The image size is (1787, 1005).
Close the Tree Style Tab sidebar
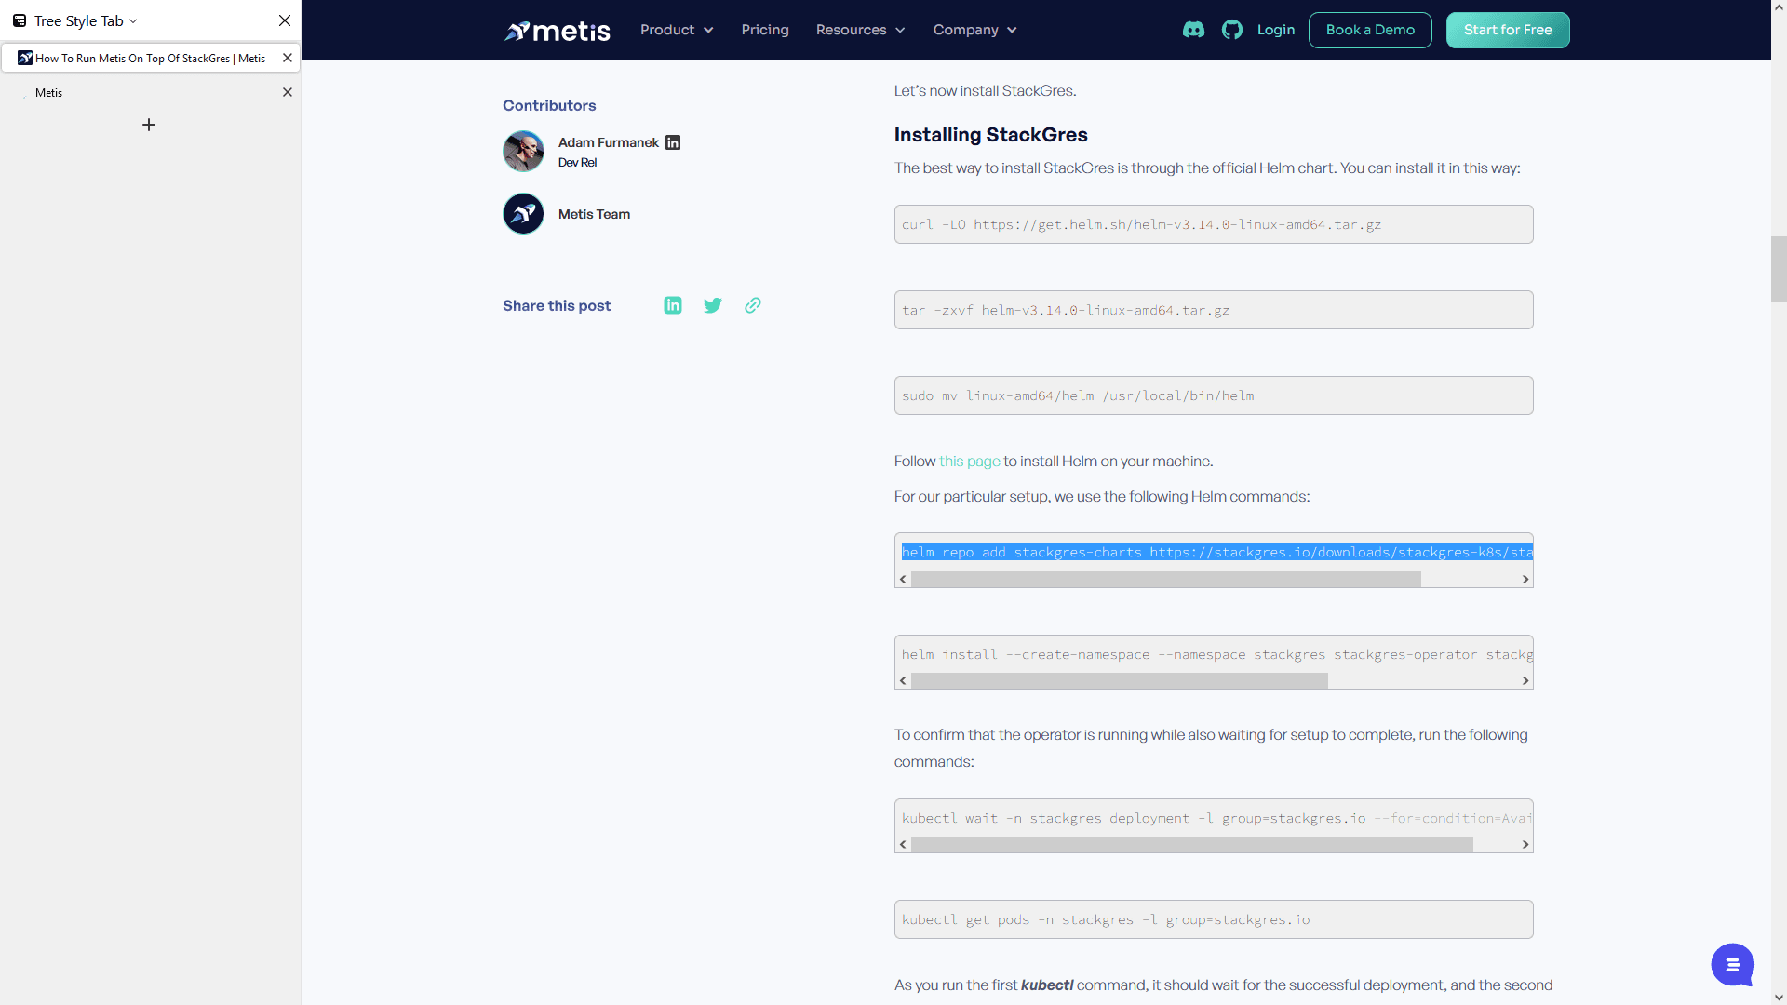pyautogui.click(x=285, y=20)
